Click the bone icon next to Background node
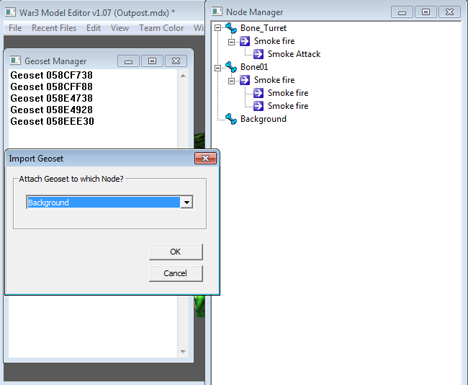This screenshot has height=385, width=468. 231,119
